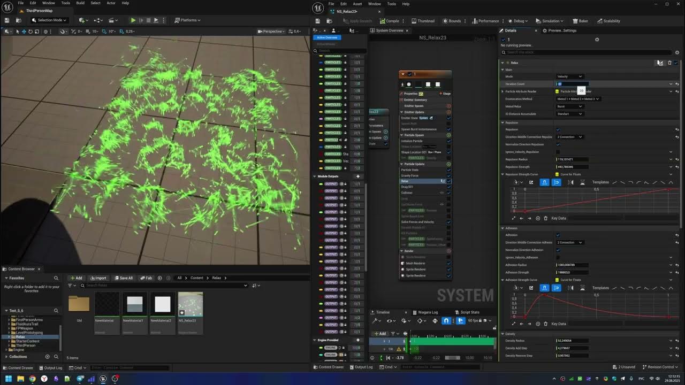Toggle the Repulsion checkbox
The image size is (685, 385).
point(558,129)
